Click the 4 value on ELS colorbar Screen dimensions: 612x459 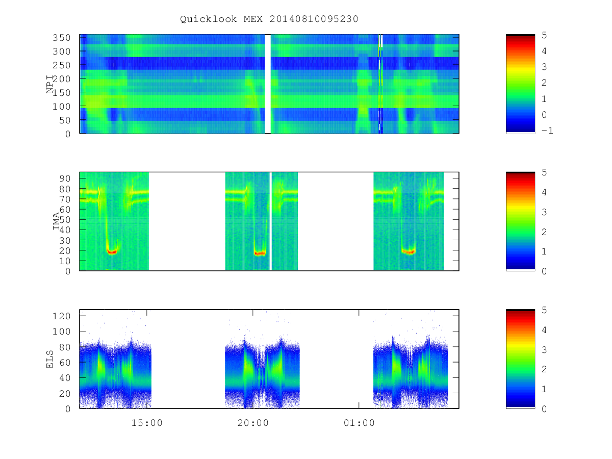pos(544,329)
